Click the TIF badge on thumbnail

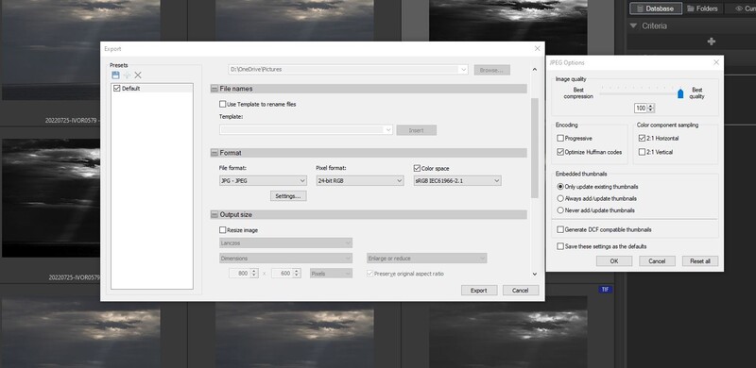[606, 290]
